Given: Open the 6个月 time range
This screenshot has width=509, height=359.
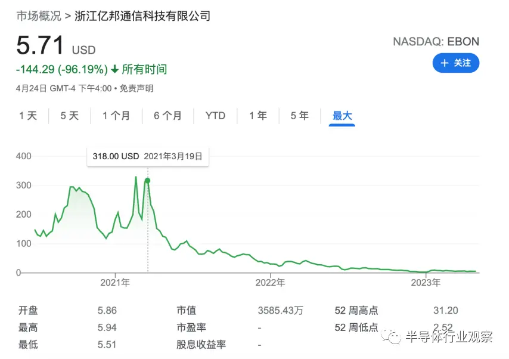Looking at the screenshot, I should point(167,116).
